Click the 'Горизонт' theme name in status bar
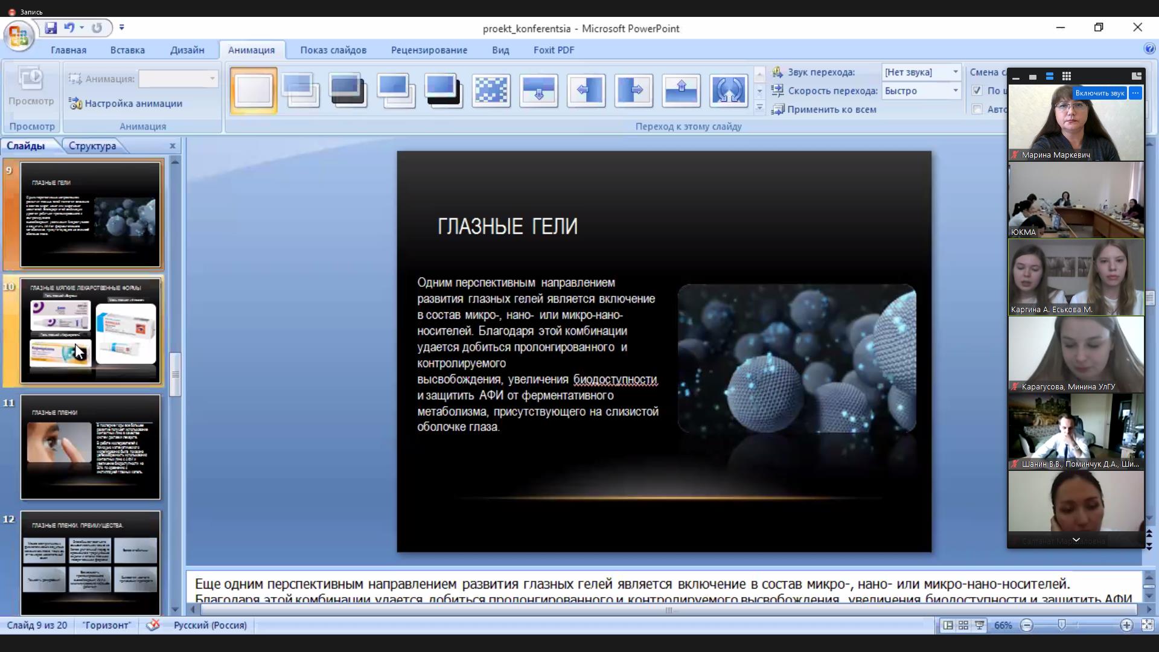The image size is (1159, 652). coord(107,625)
